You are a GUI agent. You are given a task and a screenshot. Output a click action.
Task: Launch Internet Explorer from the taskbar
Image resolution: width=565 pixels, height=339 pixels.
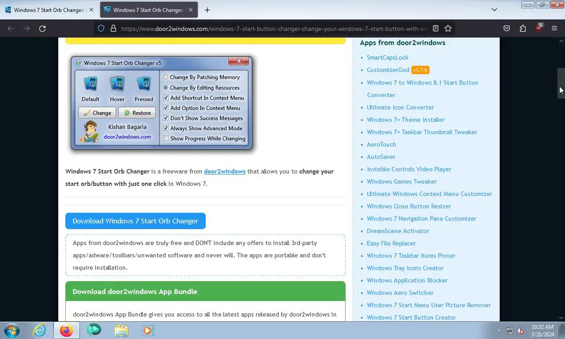tap(39, 330)
